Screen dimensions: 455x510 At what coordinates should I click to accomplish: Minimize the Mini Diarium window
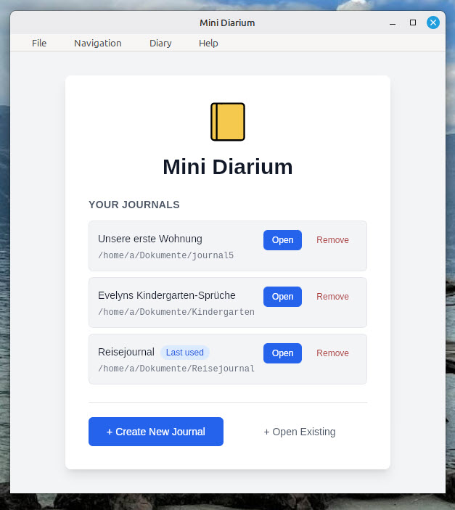[x=393, y=22]
